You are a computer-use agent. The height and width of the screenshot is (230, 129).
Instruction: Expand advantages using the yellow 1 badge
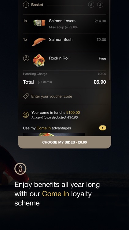tap(102, 128)
